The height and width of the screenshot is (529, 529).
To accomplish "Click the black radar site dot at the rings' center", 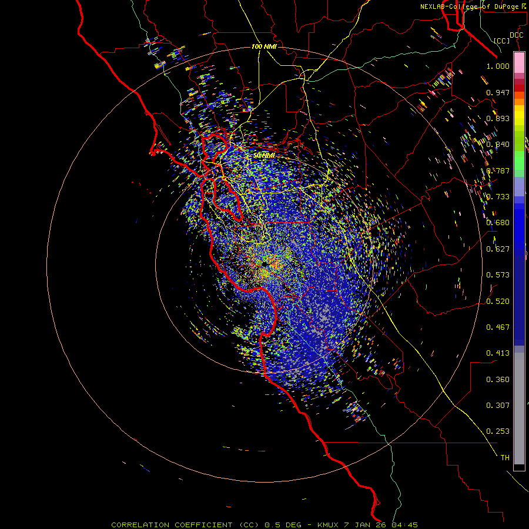I will point(265,264).
